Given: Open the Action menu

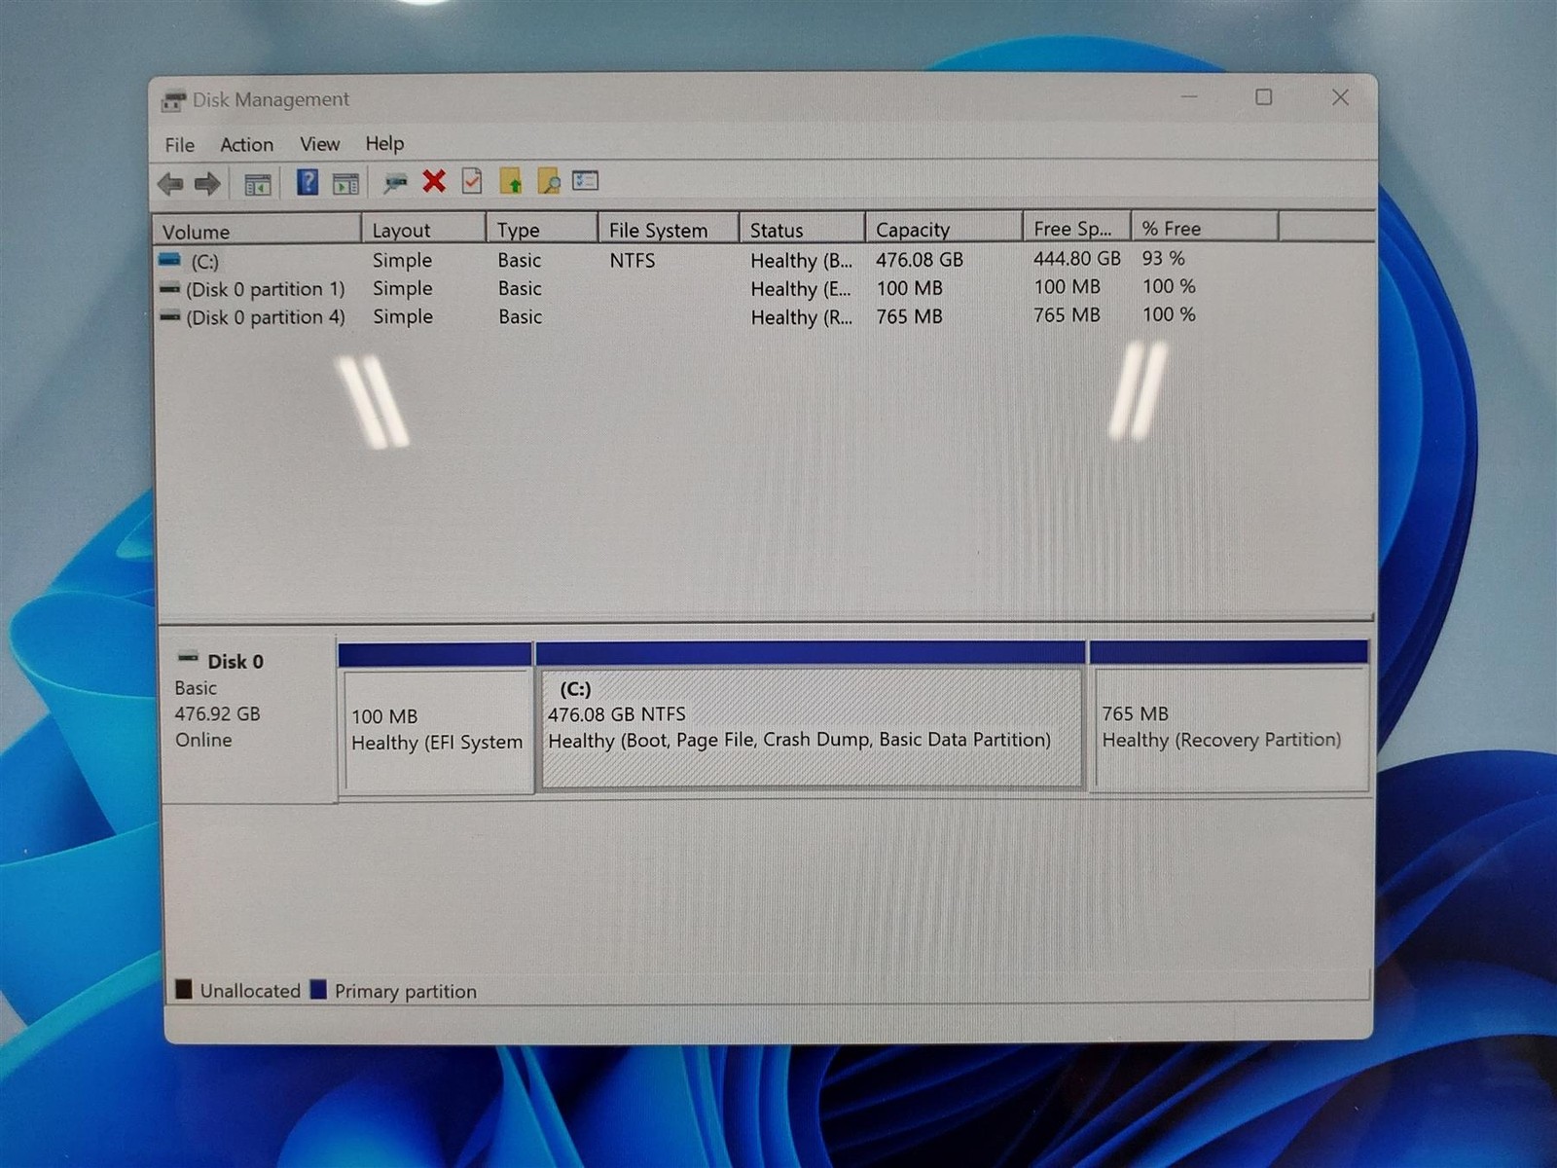Looking at the screenshot, I should [246, 144].
